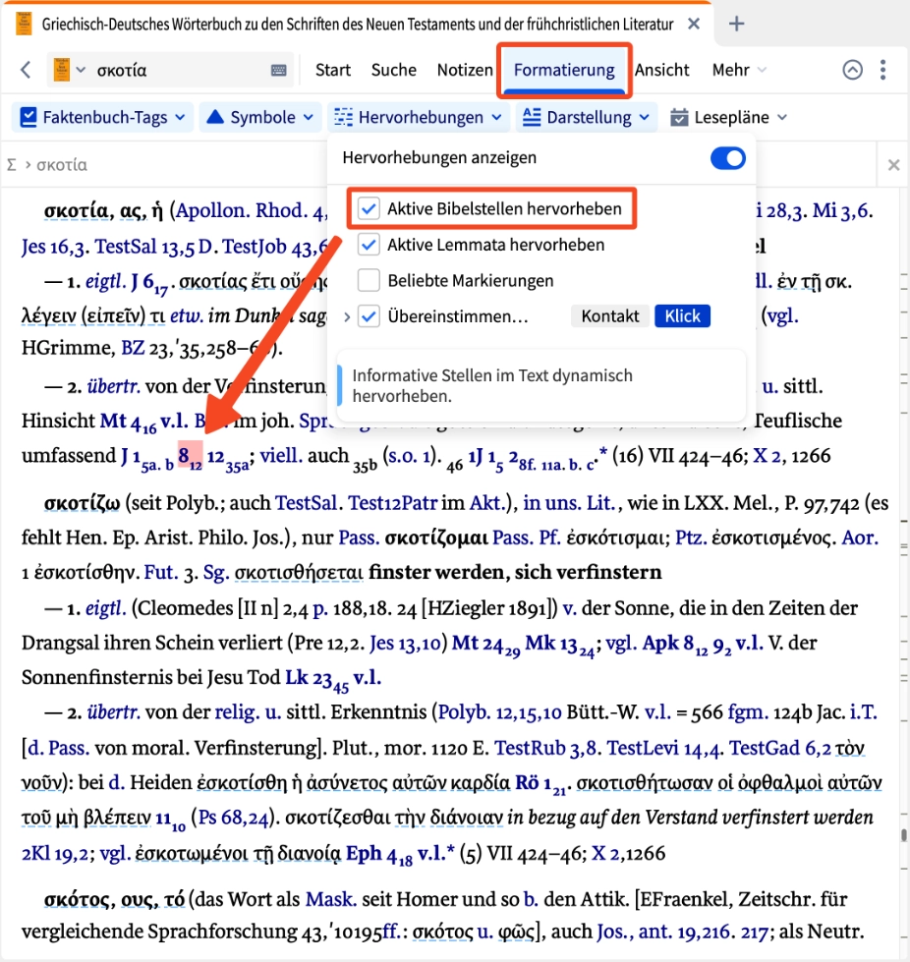Open the Mk 13,24 Bible reference

(x=559, y=645)
